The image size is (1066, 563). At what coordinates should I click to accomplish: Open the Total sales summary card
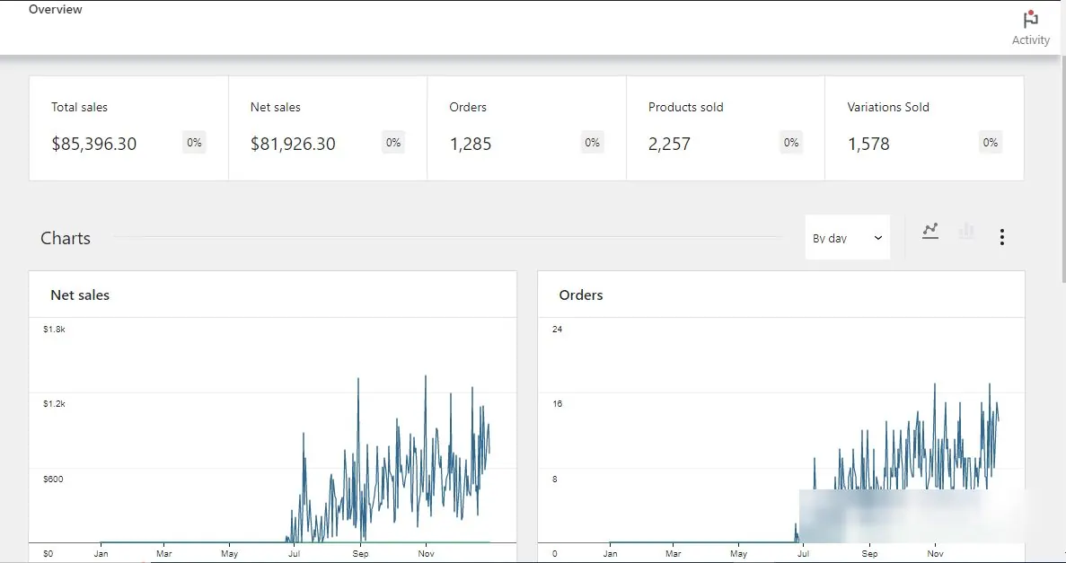128,128
